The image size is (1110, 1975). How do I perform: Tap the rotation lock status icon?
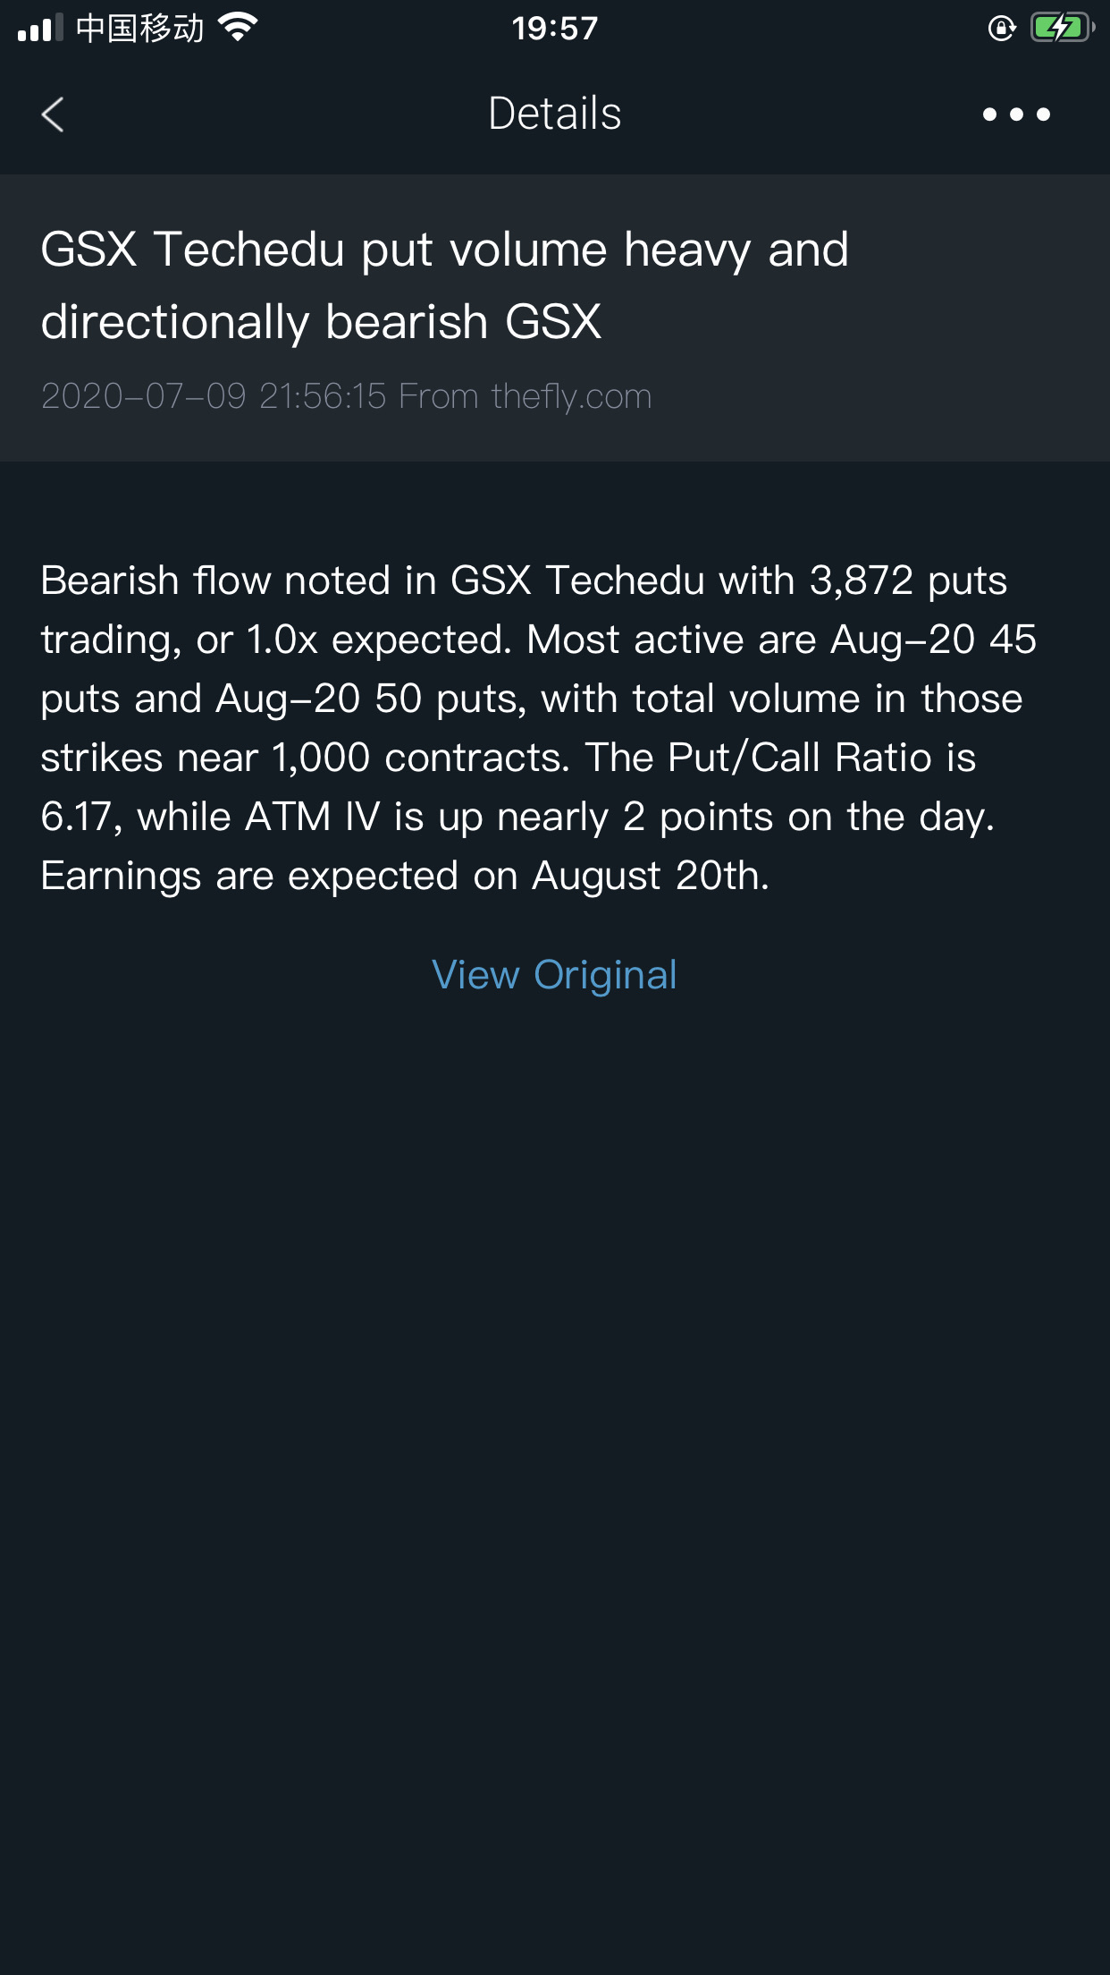1002,29
